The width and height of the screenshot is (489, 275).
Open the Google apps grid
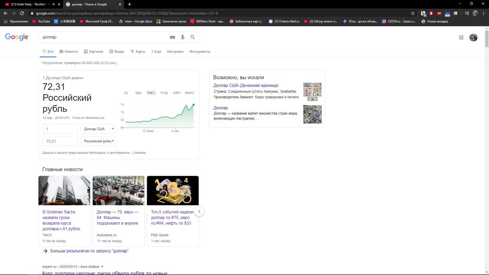461,37
